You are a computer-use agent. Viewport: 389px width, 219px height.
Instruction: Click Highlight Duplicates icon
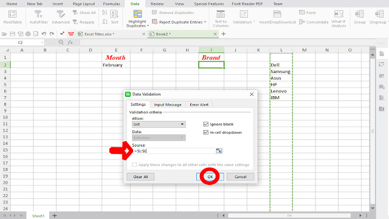(137, 14)
